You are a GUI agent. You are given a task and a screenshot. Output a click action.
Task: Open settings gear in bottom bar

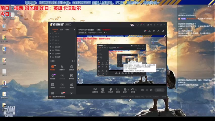(x=151, y=90)
